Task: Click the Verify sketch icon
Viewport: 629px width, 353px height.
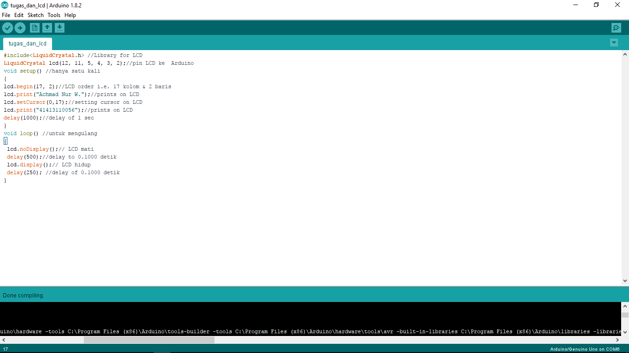Action: tap(7, 28)
